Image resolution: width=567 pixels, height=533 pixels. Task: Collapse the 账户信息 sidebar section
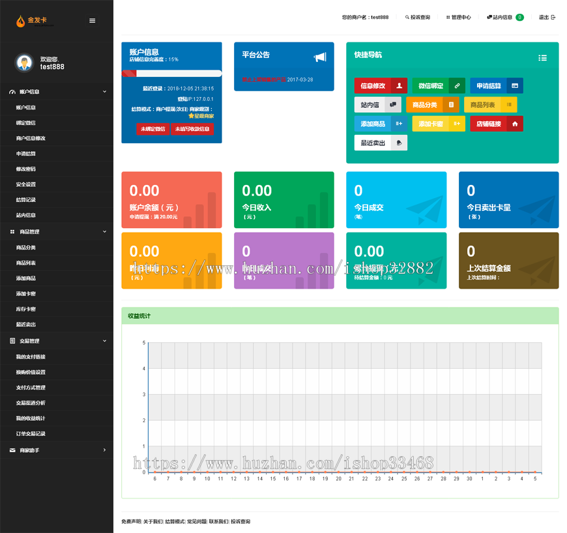pyautogui.click(x=104, y=92)
